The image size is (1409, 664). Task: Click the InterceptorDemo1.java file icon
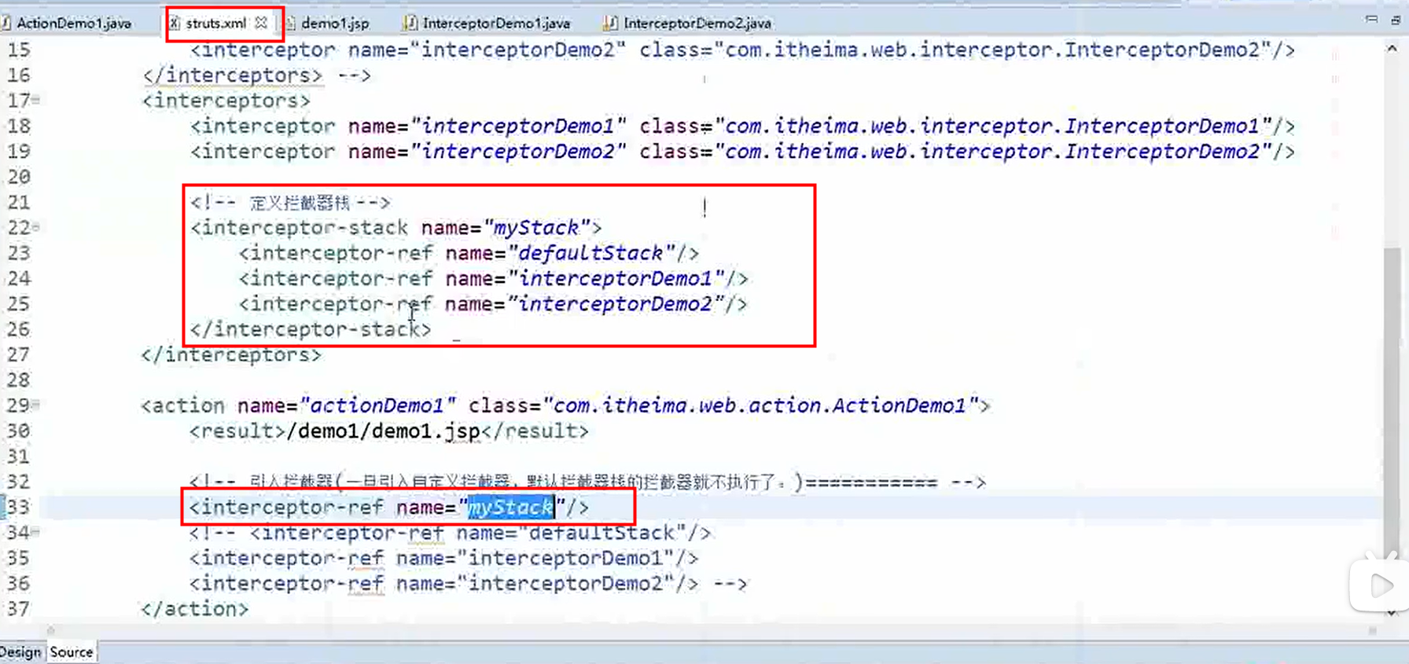coord(410,23)
